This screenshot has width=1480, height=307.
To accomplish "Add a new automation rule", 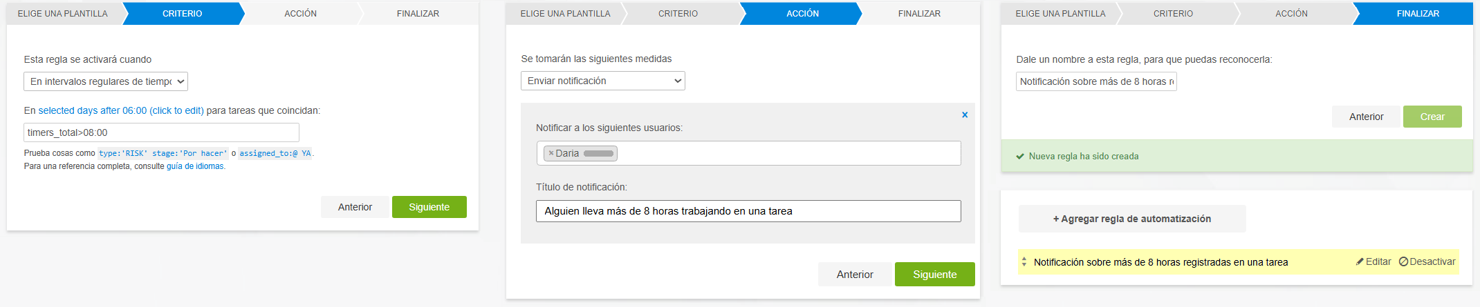I will [1131, 219].
